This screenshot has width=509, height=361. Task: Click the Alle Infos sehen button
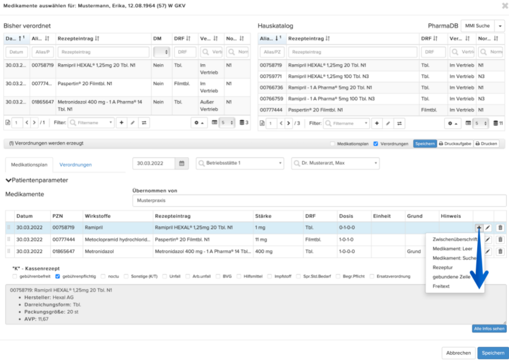[489, 329]
